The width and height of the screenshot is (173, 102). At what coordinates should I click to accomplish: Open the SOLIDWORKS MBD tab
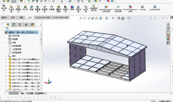[60, 17]
